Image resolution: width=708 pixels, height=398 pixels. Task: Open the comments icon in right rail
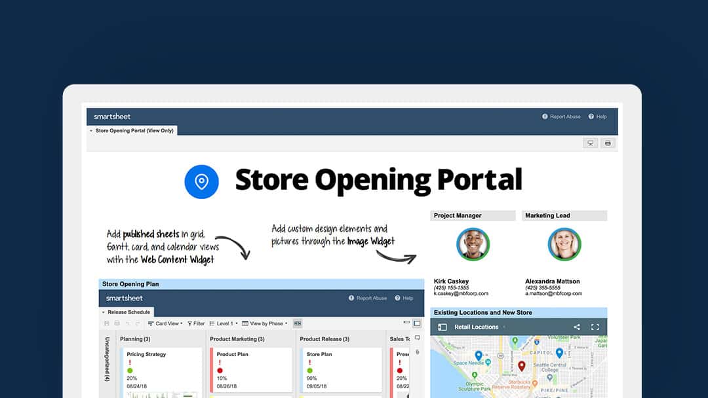point(417,338)
